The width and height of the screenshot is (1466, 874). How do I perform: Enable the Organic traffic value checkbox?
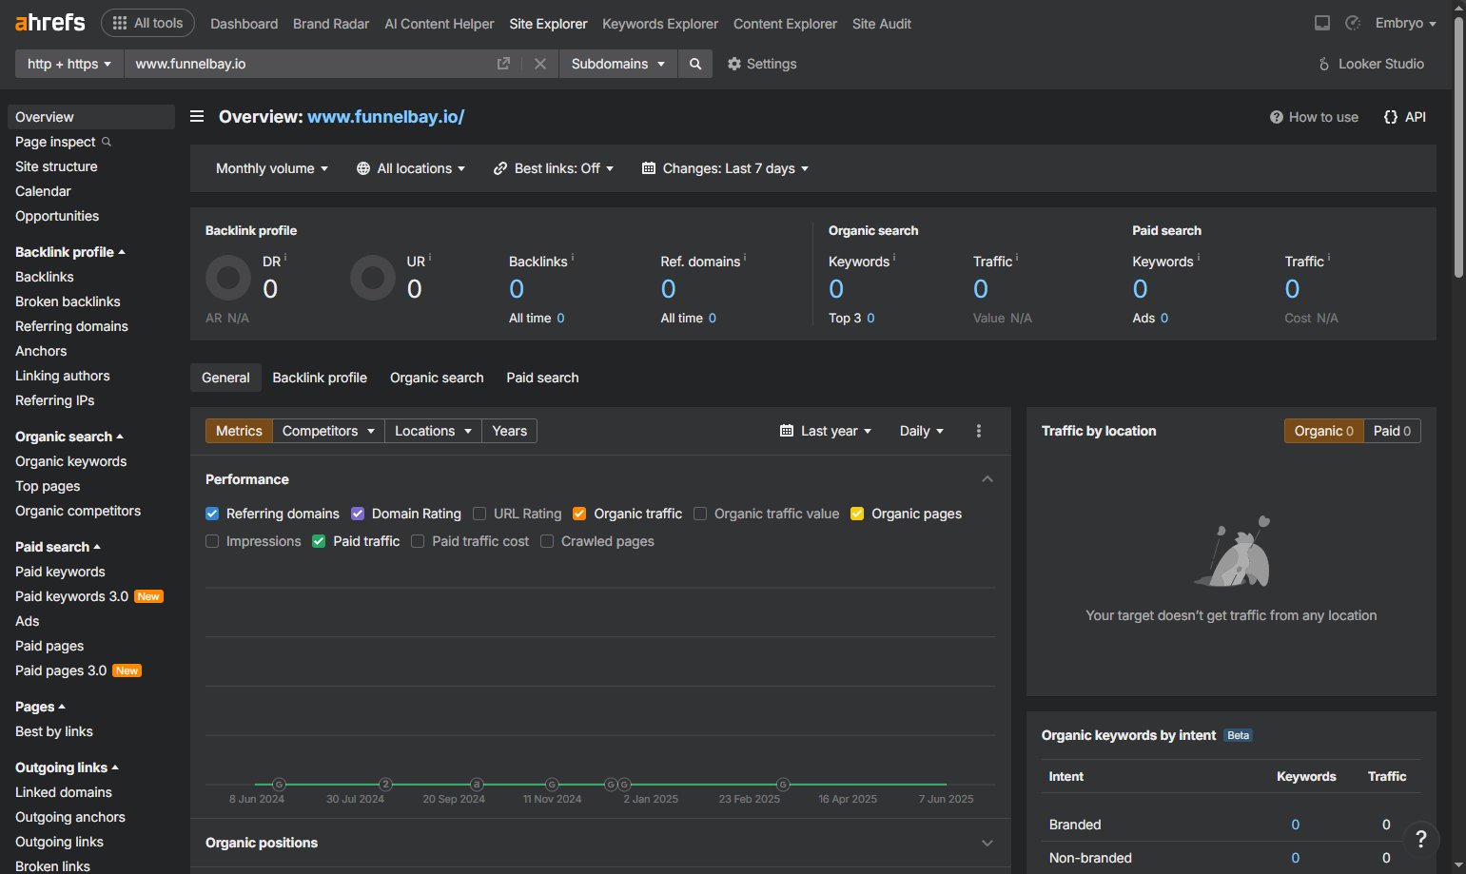(700, 514)
